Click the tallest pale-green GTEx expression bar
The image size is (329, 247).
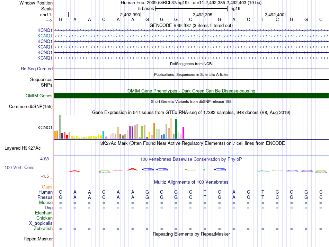60,127
